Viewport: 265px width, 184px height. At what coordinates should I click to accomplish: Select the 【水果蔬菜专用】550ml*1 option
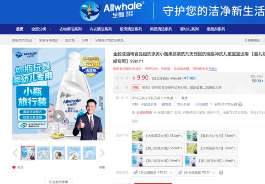[x=158, y=136]
